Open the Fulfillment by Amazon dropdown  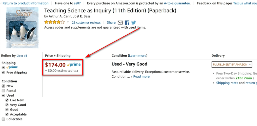click(x=232, y=65)
